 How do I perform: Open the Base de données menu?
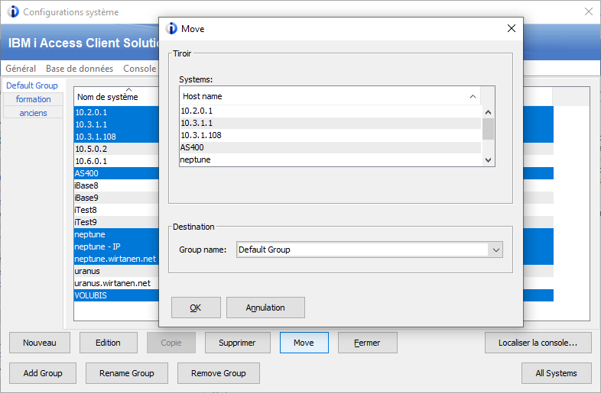tap(80, 69)
